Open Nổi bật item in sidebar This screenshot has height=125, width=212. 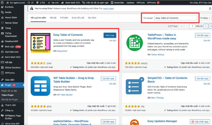[9, 62]
